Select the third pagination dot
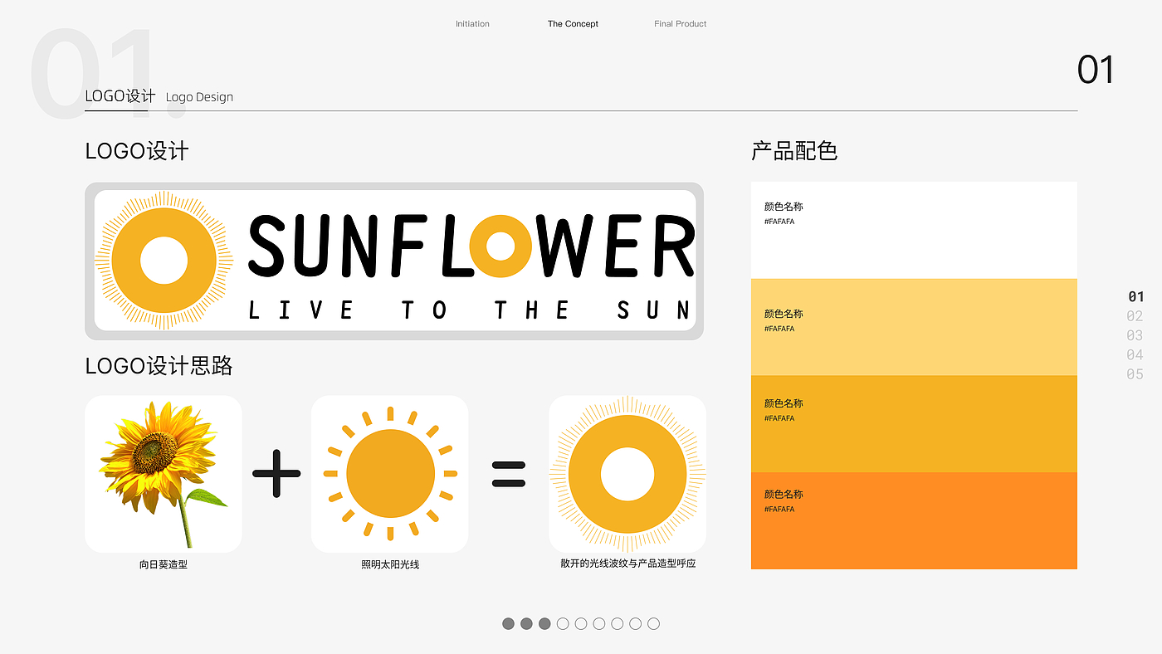 pos(544,623)
